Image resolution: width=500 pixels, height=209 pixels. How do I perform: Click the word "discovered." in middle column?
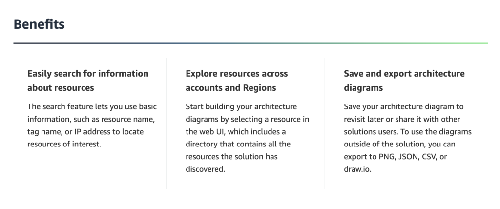206,170
